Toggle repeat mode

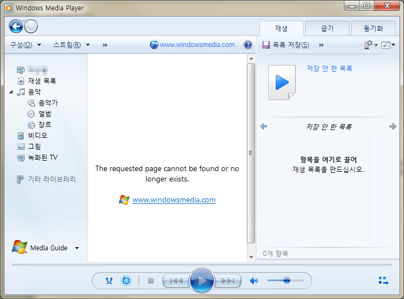pos(126,281)
